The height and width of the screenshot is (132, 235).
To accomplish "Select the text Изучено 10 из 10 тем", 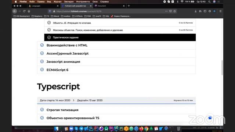I will pos(183,100).
